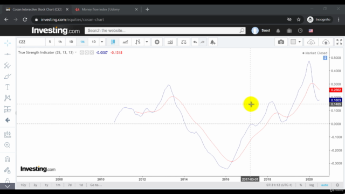Select the 1h interval
345x194 pixels.
(60, 42)
